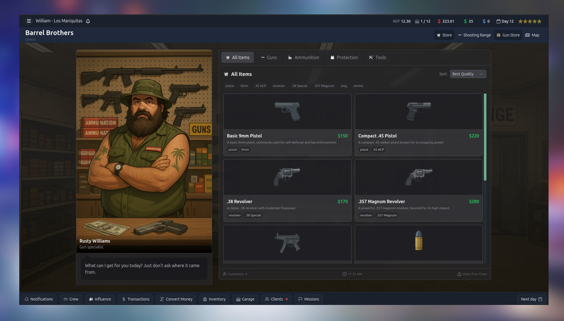
Task: Toggle the .357 Magnum filter
Action: (x=324, y=86)
